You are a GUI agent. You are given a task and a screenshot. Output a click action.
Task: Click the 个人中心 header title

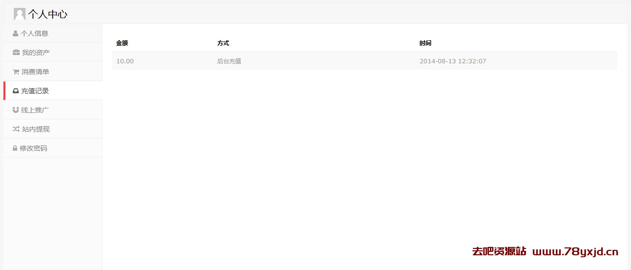(x=48, y=14)
